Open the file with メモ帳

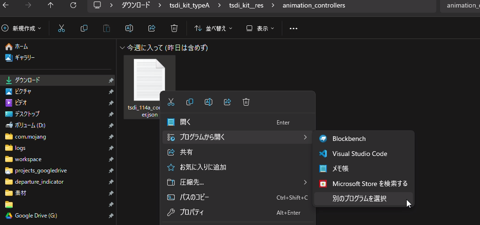pyautogui.click(x=340, y=169)
